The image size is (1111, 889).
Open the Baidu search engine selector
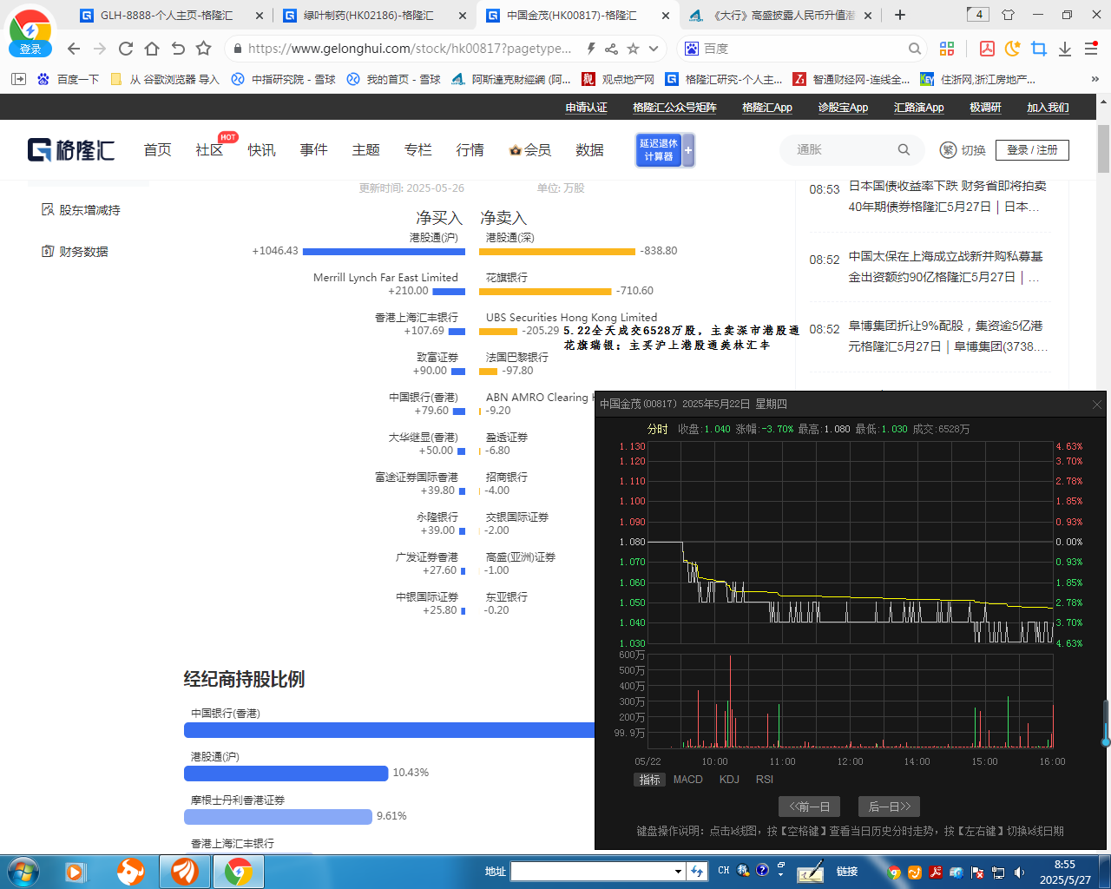pyautogui.click(x=692, y=49)
